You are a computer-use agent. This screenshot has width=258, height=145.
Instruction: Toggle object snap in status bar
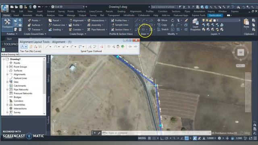pos(187,138)
